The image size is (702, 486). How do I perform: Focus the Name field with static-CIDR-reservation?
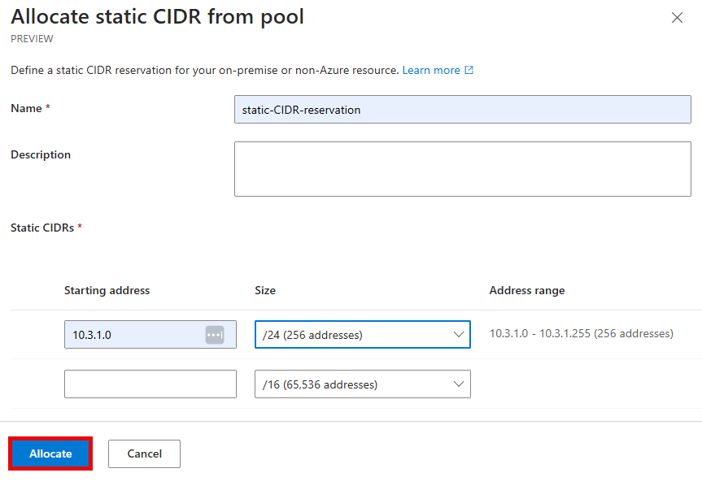463,110
